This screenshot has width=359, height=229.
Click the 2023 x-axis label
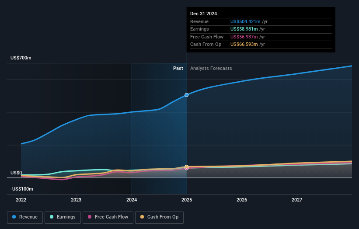pyautogui.click(x=76, y=200)
